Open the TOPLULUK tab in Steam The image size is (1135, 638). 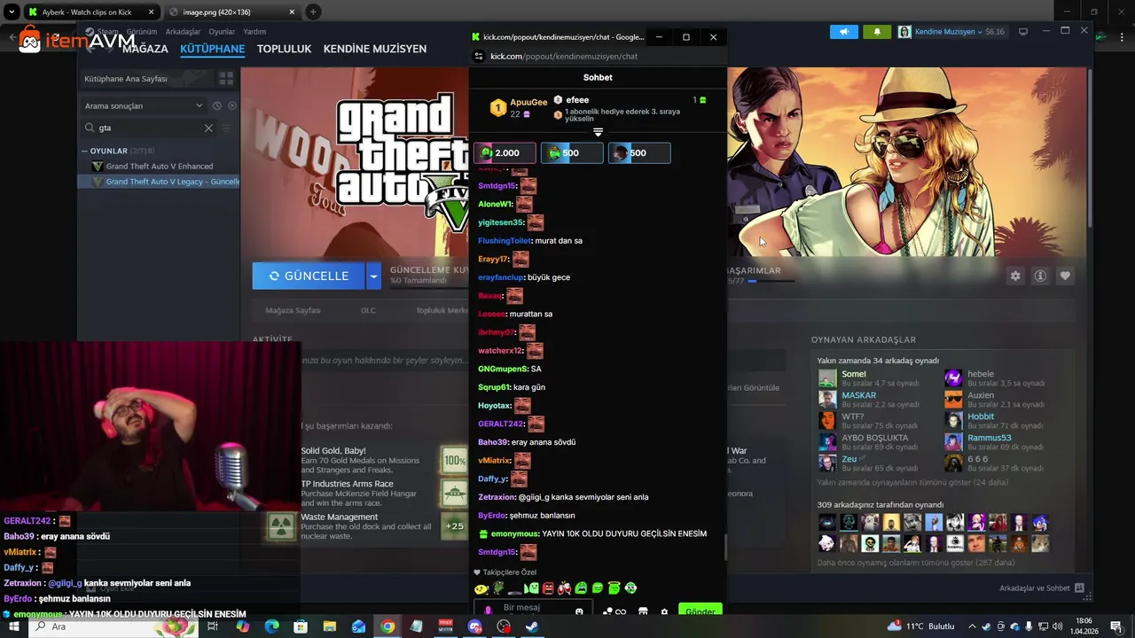coord(284,50)
